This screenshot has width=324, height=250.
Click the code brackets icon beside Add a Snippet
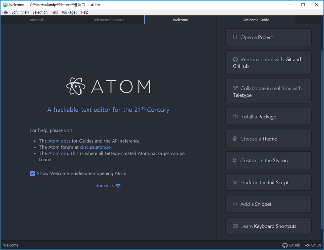(235, 204)
